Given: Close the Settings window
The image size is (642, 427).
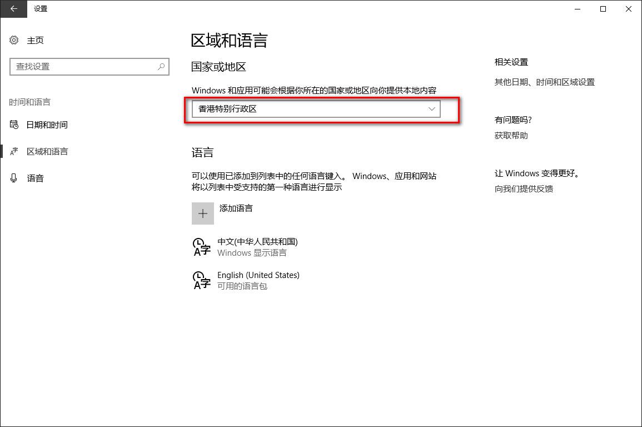Looking at the screenshot, I should [629, 8].
